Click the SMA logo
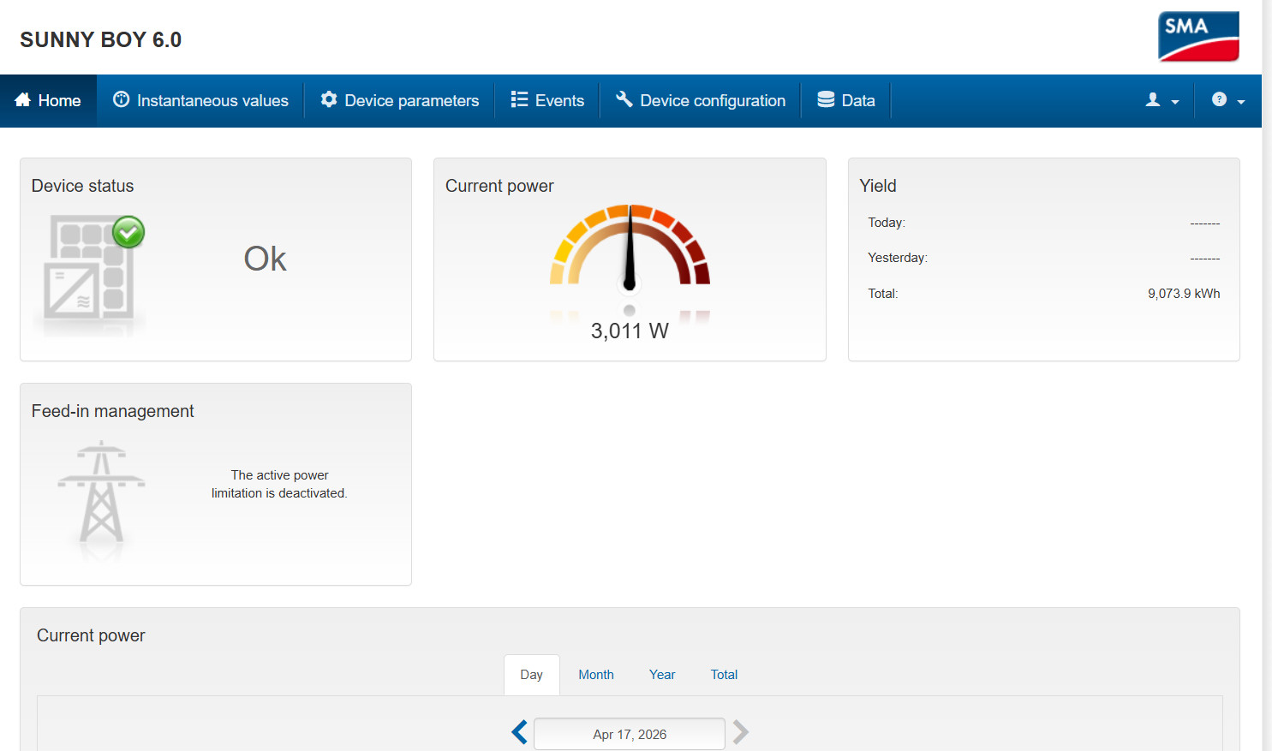This screenshot has height=751, width=1272. click(1198, 37)
